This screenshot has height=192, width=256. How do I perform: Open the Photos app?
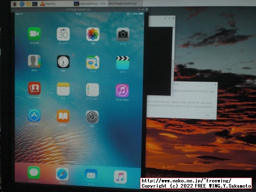[93, 34]
